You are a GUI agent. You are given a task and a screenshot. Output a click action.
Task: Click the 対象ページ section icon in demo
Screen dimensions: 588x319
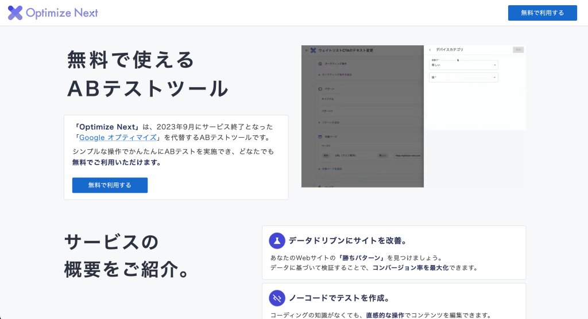320,137
